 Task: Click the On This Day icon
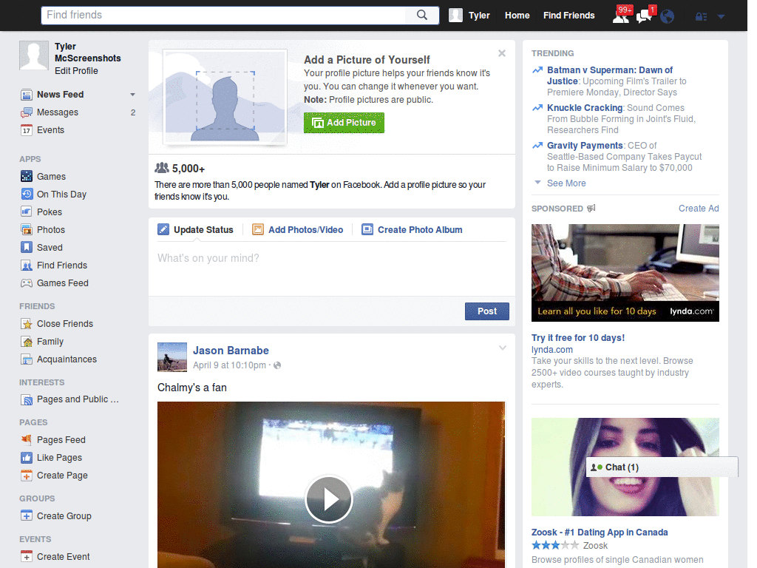[x=27, y=195]
